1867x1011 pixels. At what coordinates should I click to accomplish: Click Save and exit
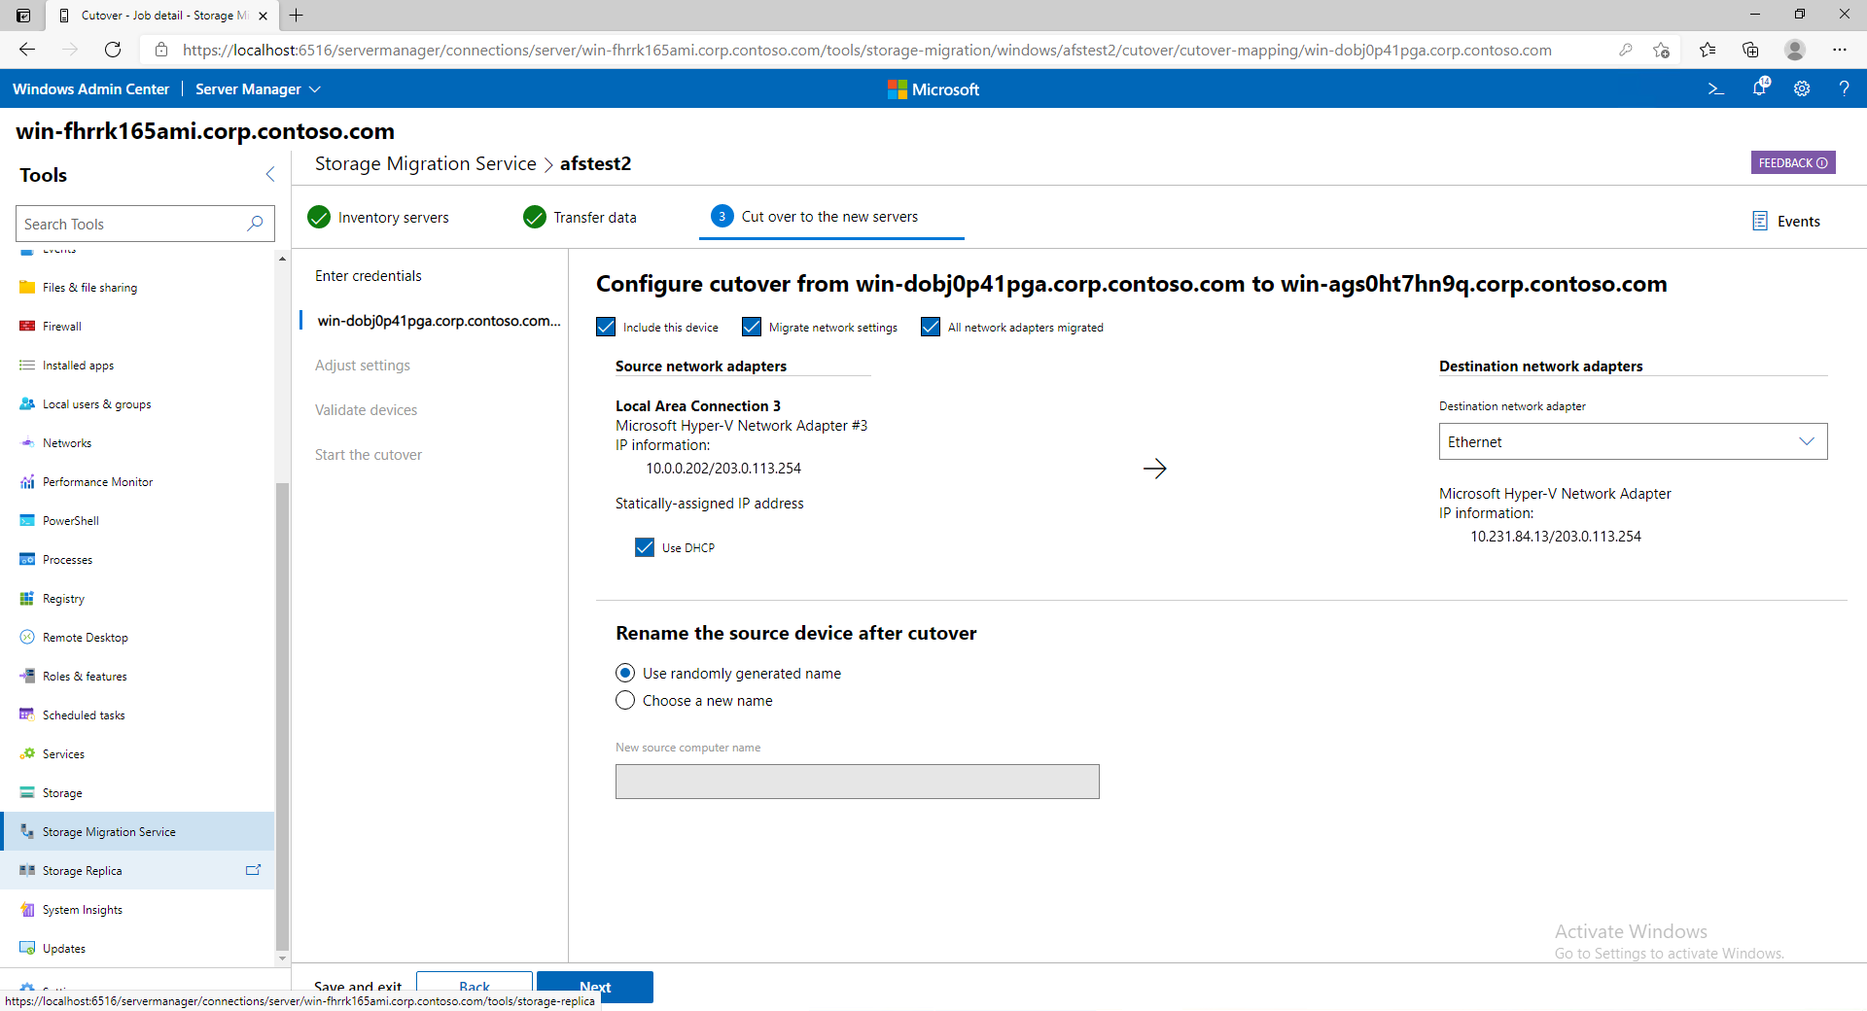(x=358, y=987)
